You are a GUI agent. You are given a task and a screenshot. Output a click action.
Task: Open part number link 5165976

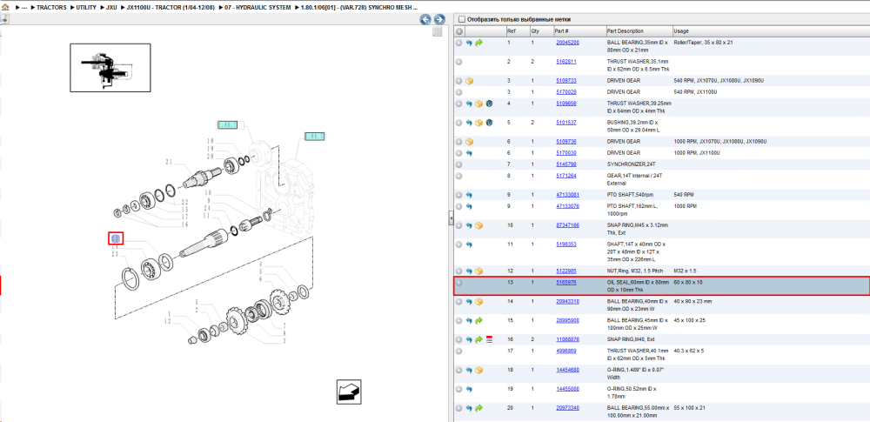pyautogui.click(x=566, y=283)
